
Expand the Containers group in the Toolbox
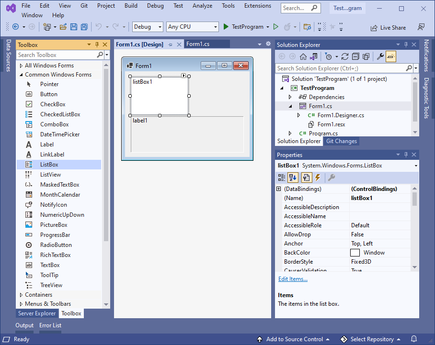(x=34, y=294)
